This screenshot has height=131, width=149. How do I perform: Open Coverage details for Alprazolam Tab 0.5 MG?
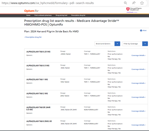[x=138, y=69]
